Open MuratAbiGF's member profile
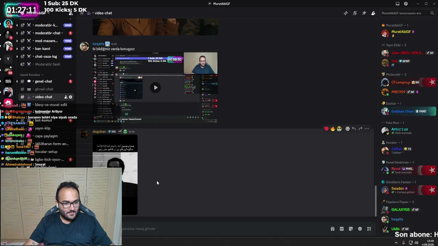 407,33
